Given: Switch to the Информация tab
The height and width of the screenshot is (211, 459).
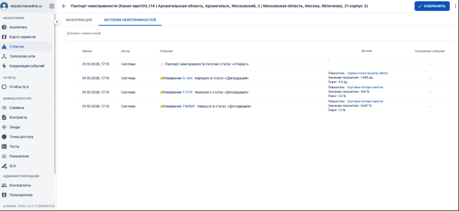Looking at the screenshot, I should (79, 20).
